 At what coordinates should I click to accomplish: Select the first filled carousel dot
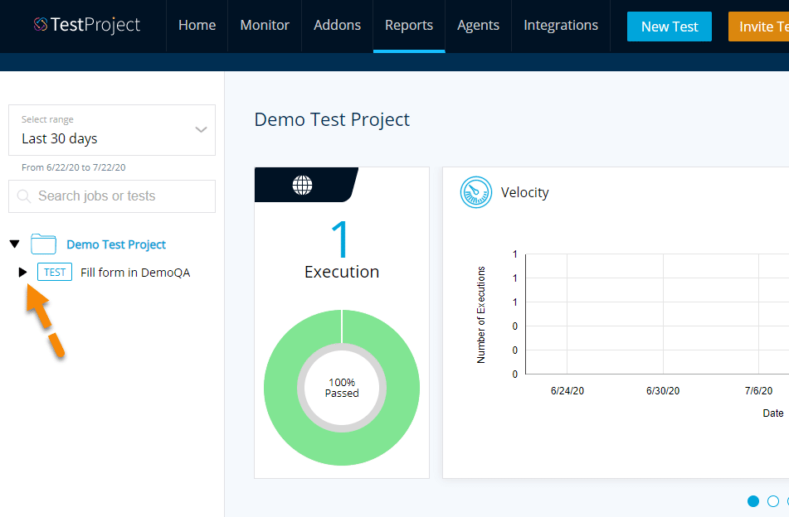[753, 501]
